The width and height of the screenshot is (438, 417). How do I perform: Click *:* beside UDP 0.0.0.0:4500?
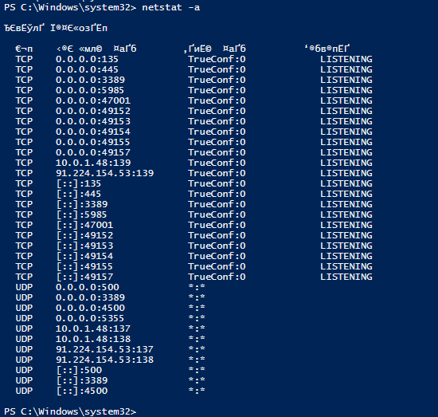click(x=197, y=308)
